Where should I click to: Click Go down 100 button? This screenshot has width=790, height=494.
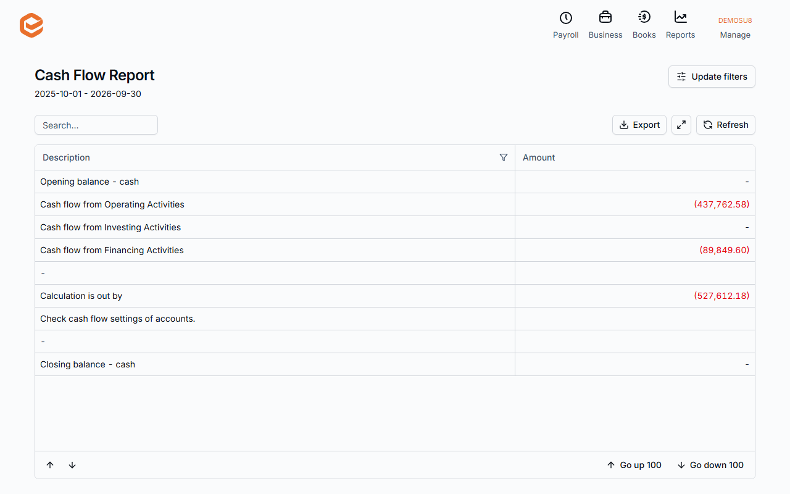[x=710, y=465]
